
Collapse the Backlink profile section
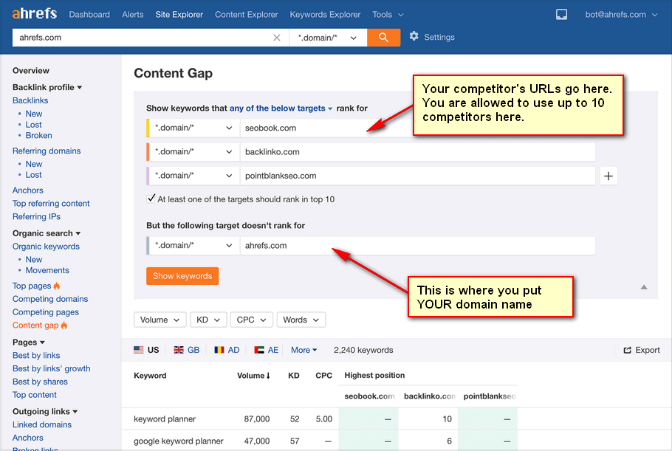coord(47,87)
